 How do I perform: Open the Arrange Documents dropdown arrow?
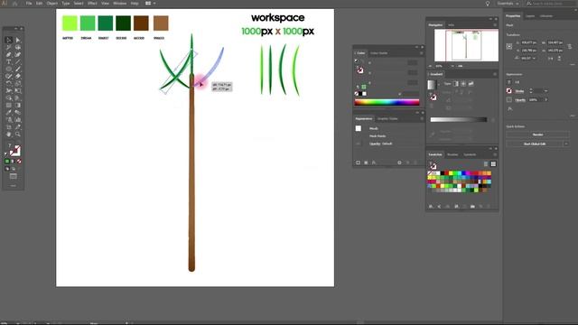coord(154,4)
